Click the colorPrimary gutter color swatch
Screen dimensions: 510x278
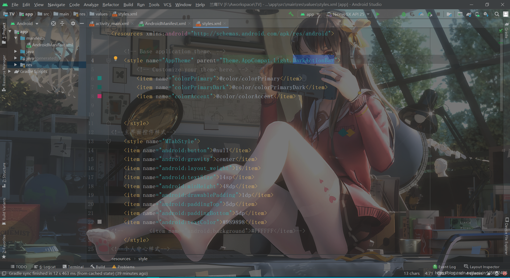100,78
